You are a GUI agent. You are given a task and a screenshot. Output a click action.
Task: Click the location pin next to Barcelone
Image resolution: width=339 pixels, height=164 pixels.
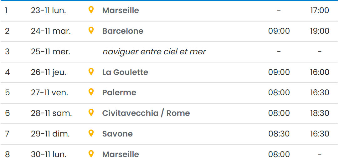[91, 31]
